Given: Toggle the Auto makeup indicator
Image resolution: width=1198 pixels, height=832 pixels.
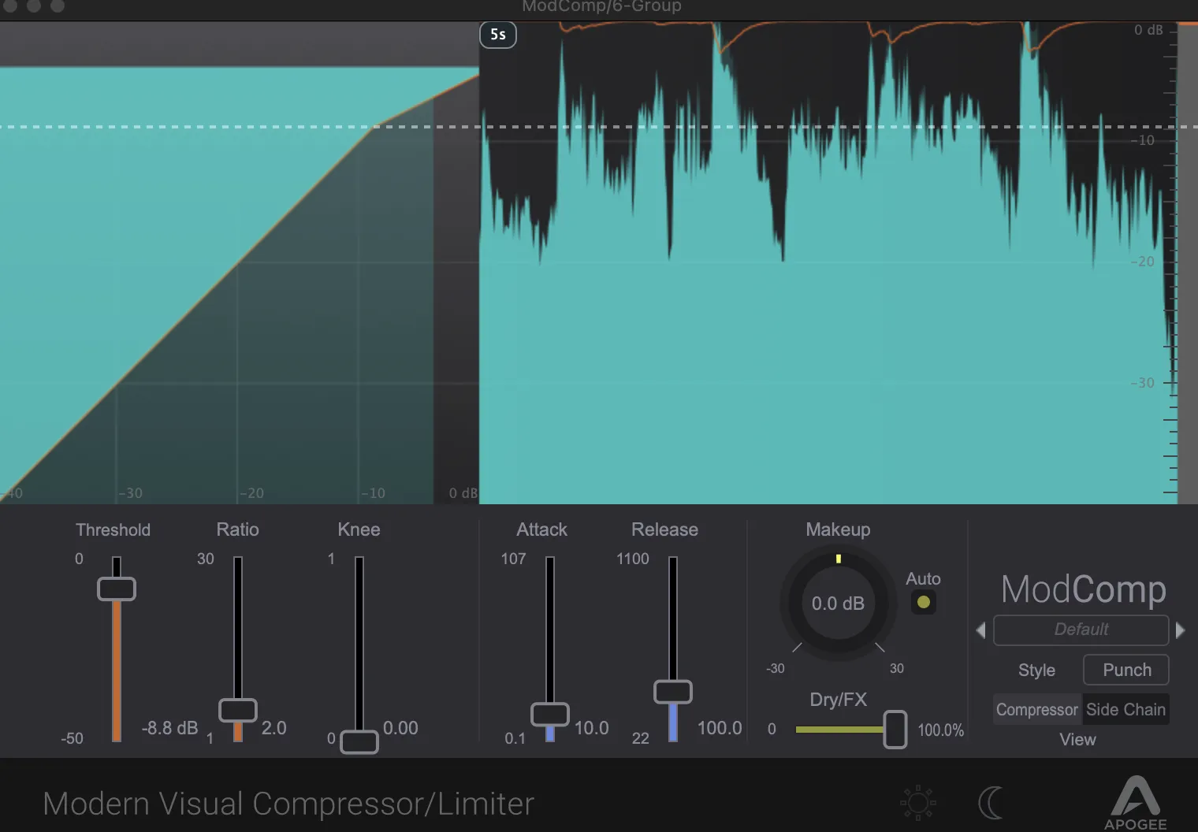Looking at the screenshot, I should 923,603.
